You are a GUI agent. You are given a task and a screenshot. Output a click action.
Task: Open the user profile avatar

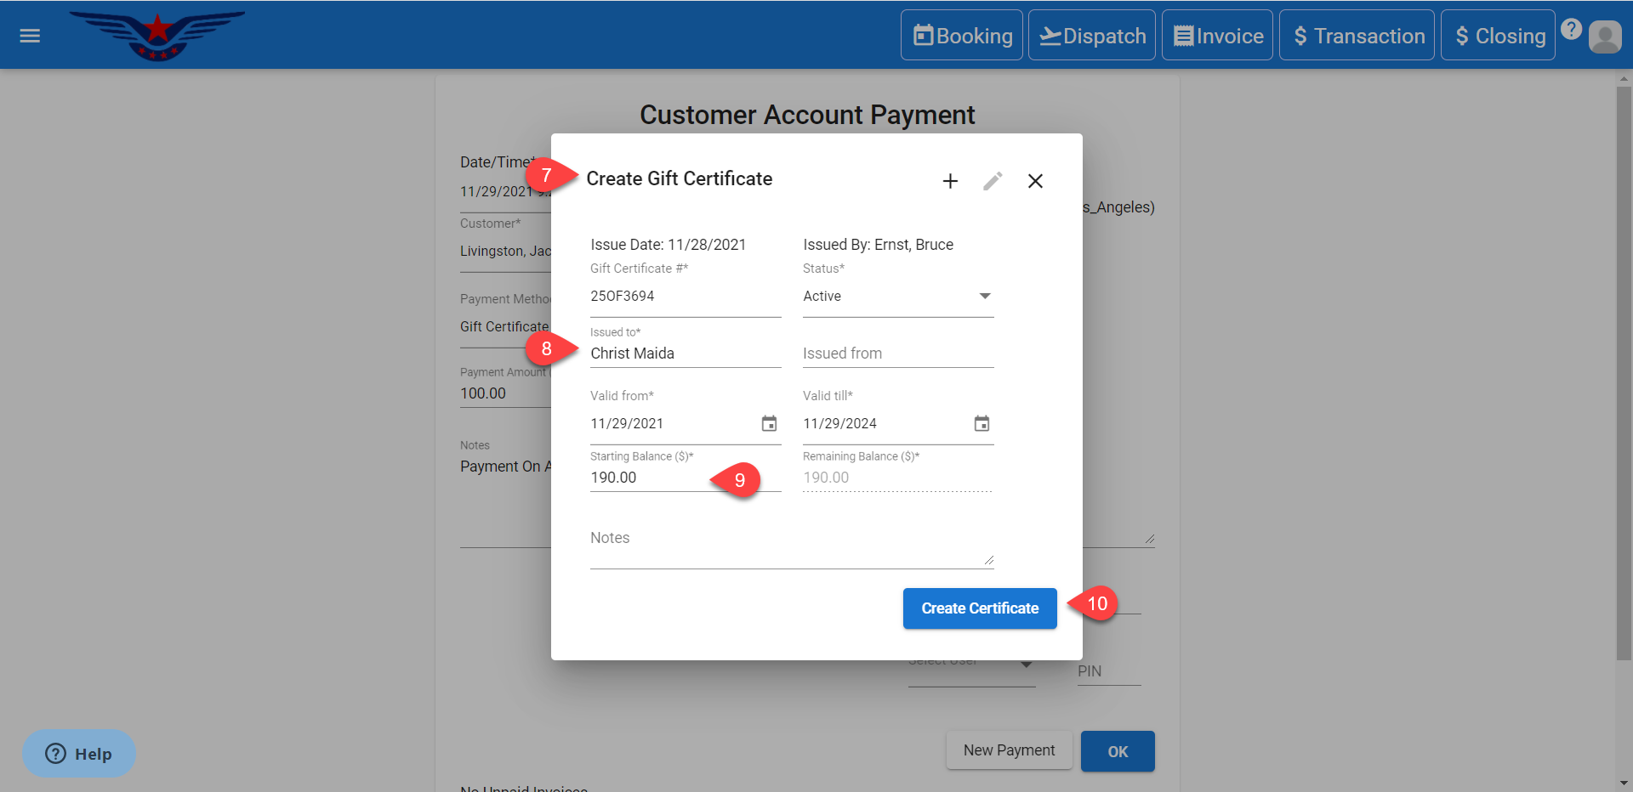[1605, 37]
